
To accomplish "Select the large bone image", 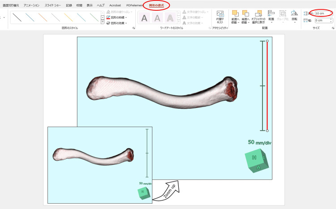I will [162, 93].
